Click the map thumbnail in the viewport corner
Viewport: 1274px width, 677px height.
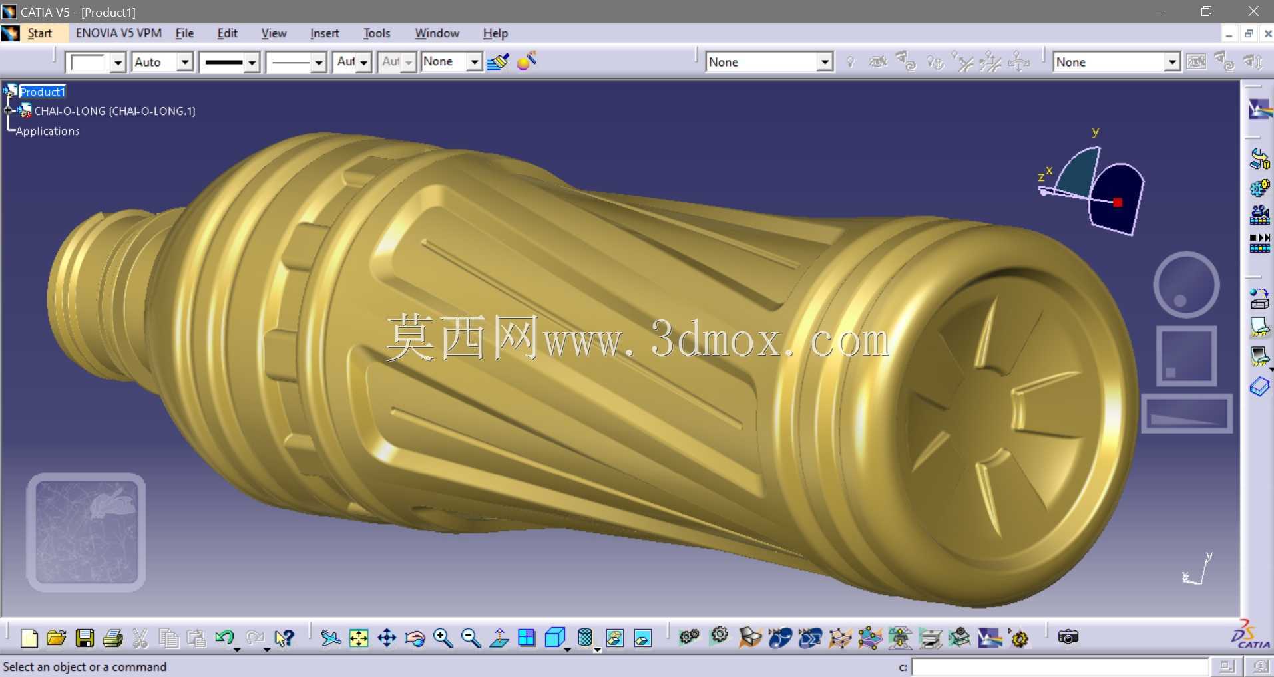[x=86, y=532]
